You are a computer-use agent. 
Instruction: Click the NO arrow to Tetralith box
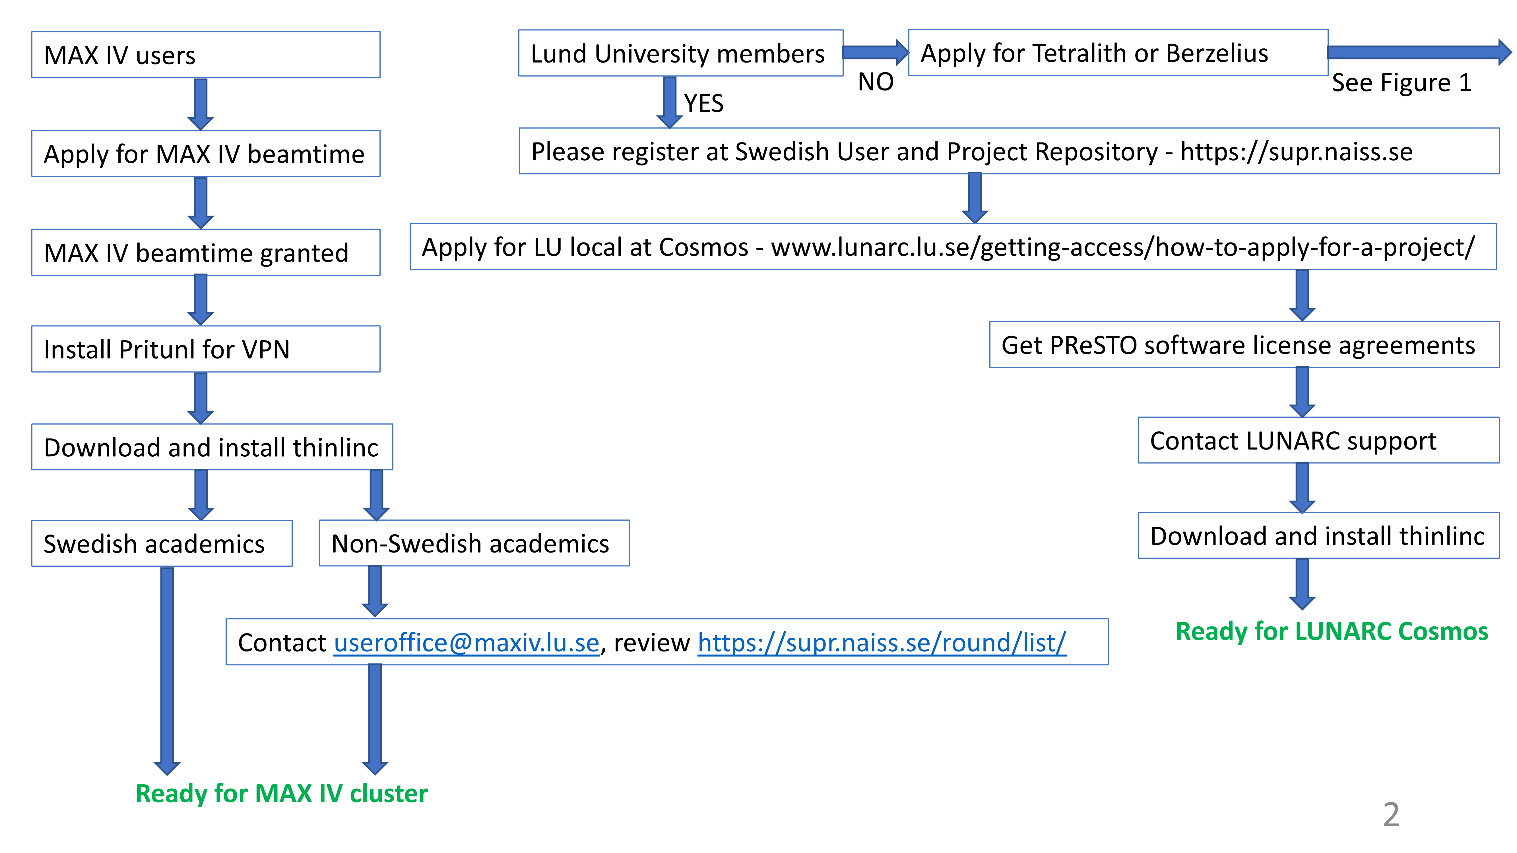point(874,52)
